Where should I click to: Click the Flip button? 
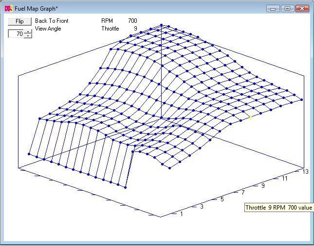click(19, 21)
